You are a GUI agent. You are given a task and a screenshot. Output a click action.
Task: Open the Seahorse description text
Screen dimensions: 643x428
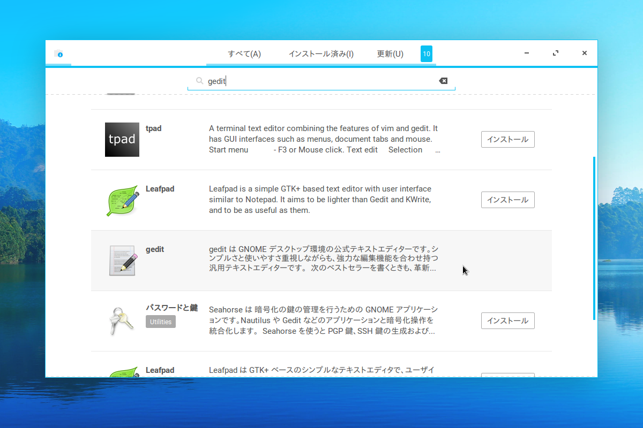324,320
